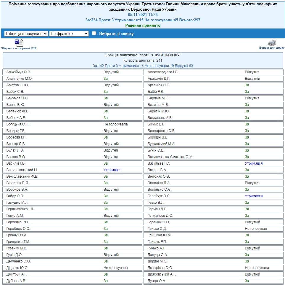Select deputy 'Василевська-Смаглюк О.М.' row
The image size is (285, 285).
pos(170,157)
